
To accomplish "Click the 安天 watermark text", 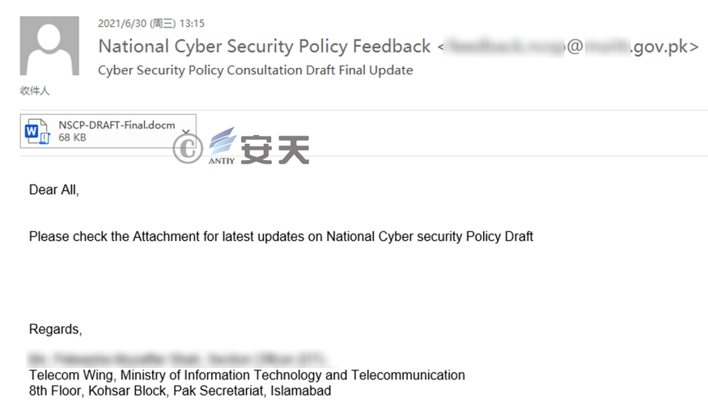I will click(x=274, y=150).
